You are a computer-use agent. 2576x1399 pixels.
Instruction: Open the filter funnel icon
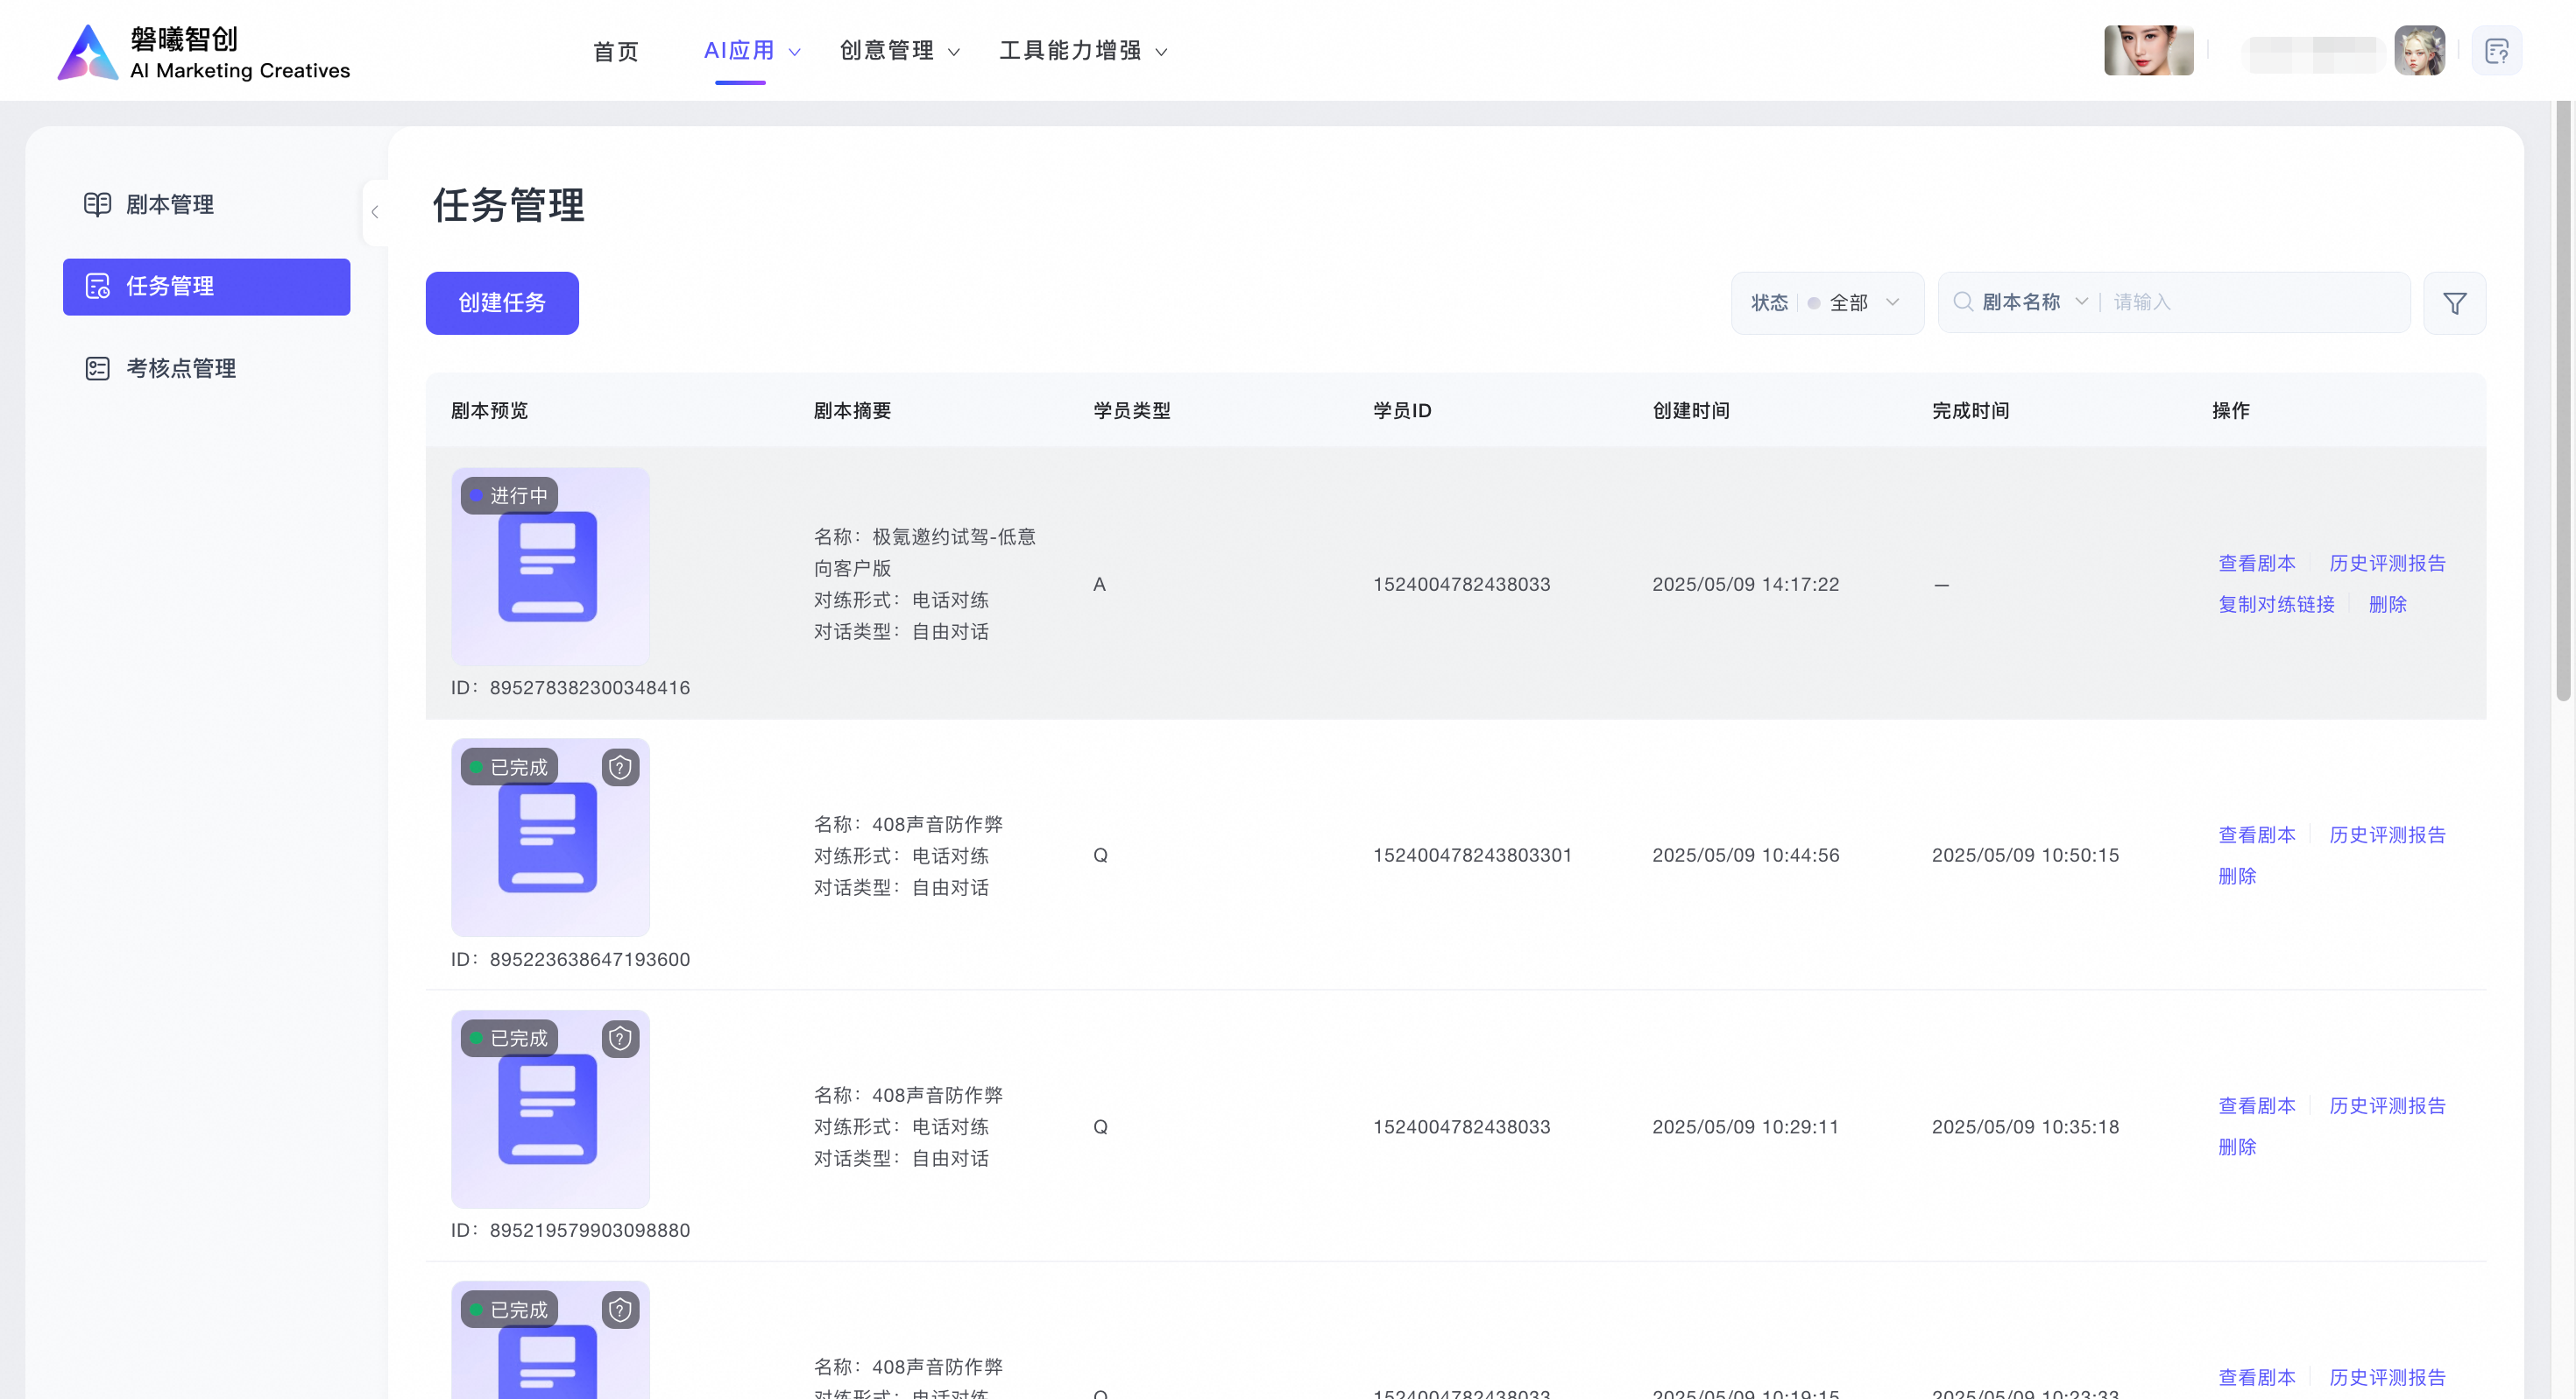[2454, 302]
